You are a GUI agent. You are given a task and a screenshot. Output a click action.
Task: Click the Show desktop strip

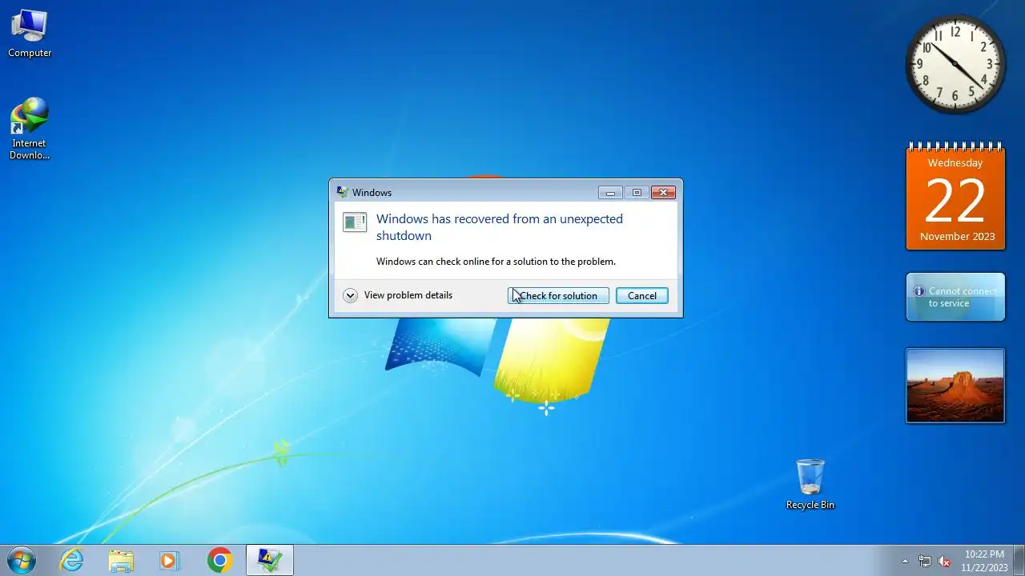point(1019,560)
